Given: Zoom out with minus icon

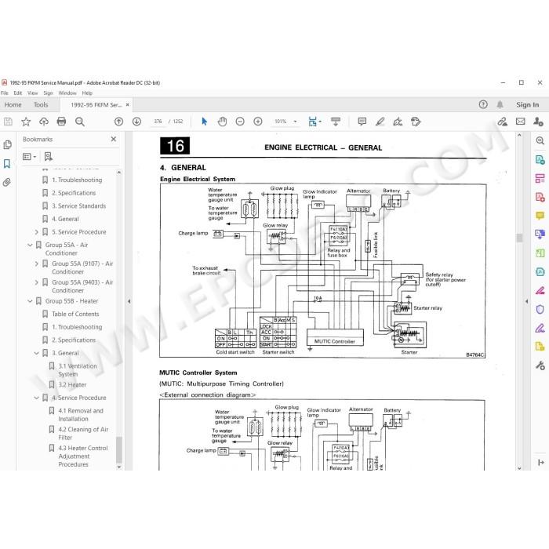Looking at the screenshot, I should 240,122.
